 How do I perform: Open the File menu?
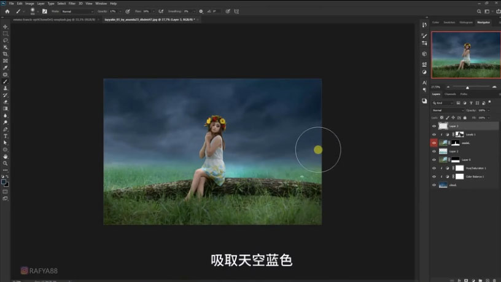pos(11,4)
